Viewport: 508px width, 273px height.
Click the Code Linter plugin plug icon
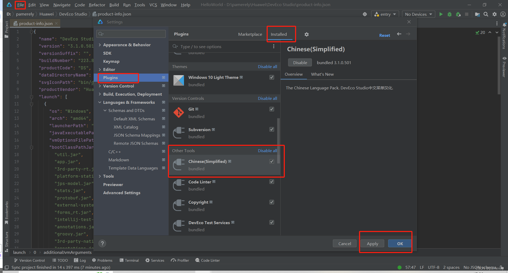click(x=179, y=185)
